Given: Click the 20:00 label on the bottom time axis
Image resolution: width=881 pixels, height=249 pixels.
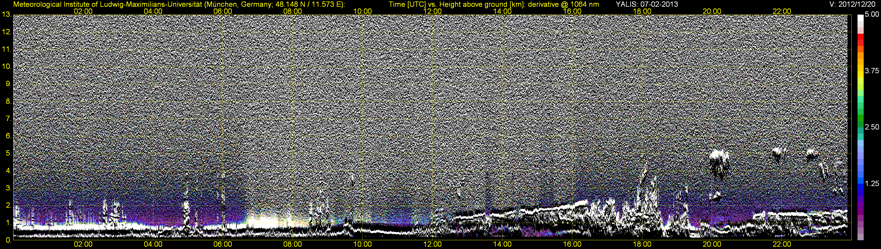Looking at the screenshot, I should [712, 245].
